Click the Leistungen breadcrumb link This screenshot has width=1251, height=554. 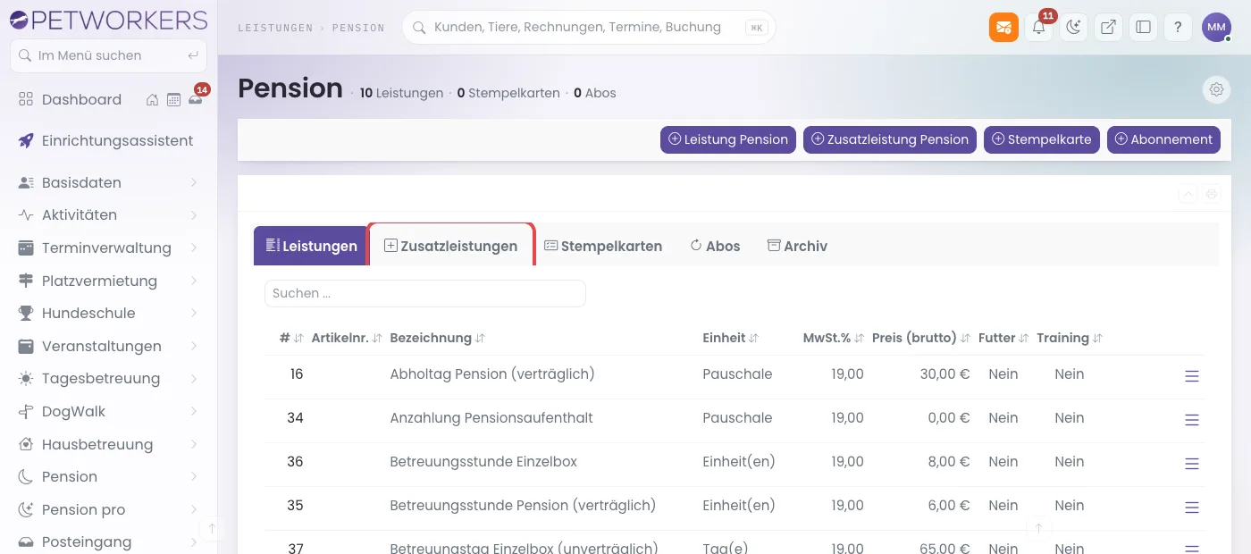[x=275, y=28]
